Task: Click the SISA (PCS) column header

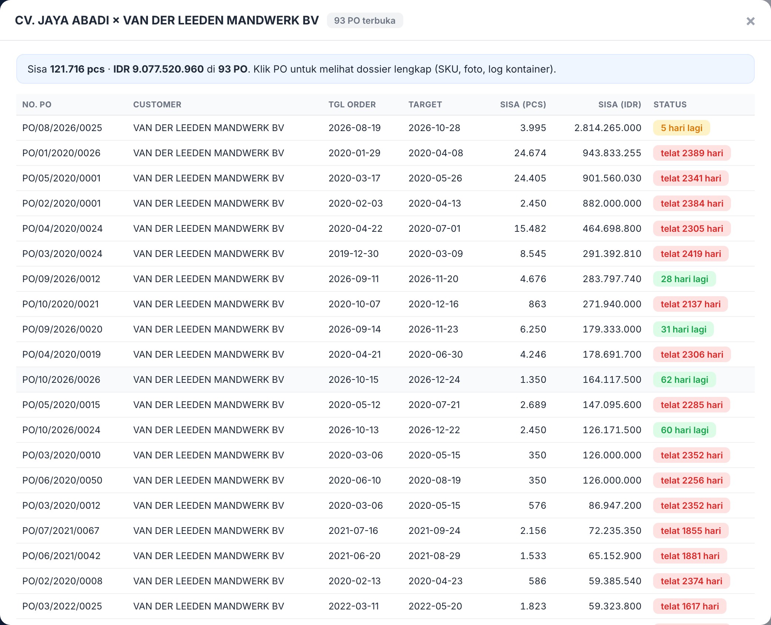Action: 523,104
